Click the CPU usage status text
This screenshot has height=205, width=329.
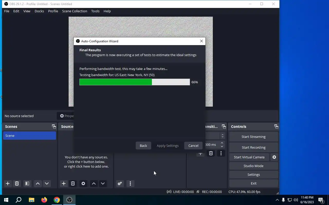coord(244,192)
